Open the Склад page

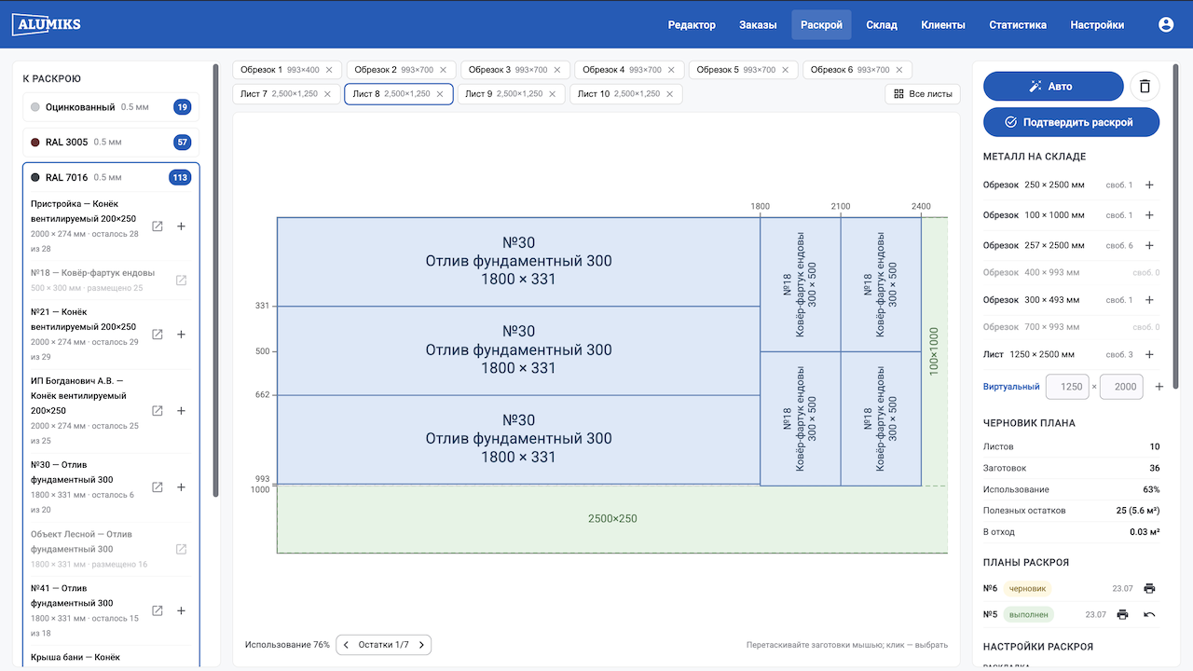(x=882, y=25)
